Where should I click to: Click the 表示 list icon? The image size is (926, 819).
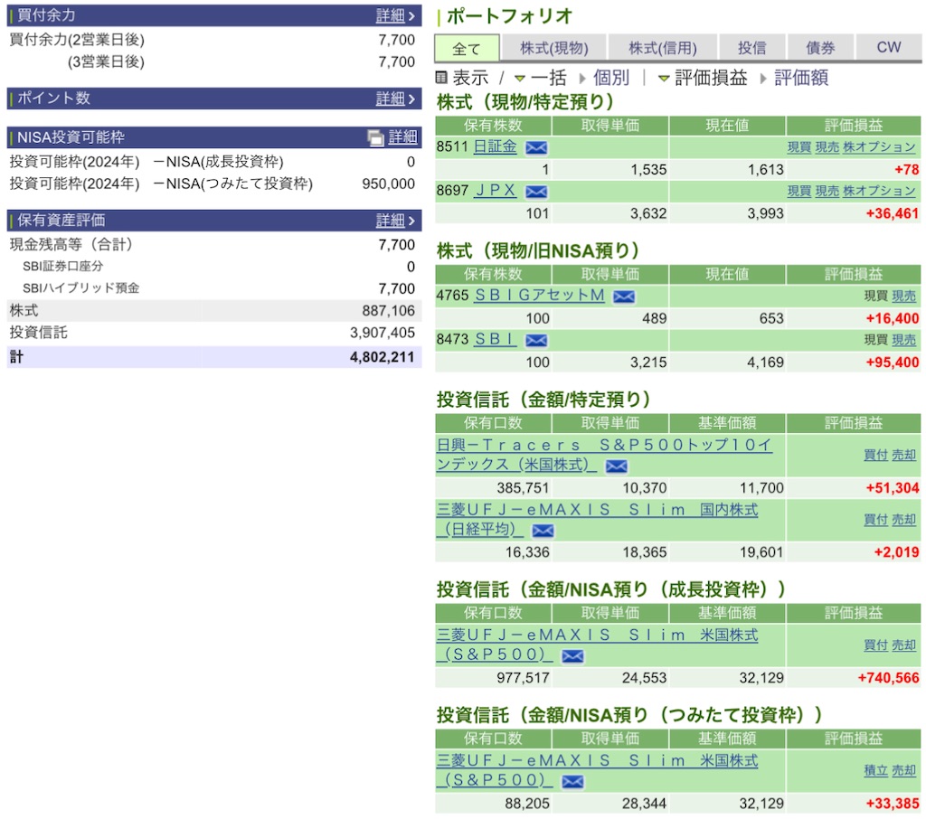pos(441,78)
